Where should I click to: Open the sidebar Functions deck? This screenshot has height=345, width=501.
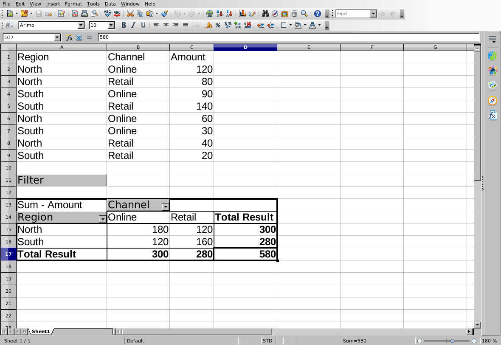(493, 115)
